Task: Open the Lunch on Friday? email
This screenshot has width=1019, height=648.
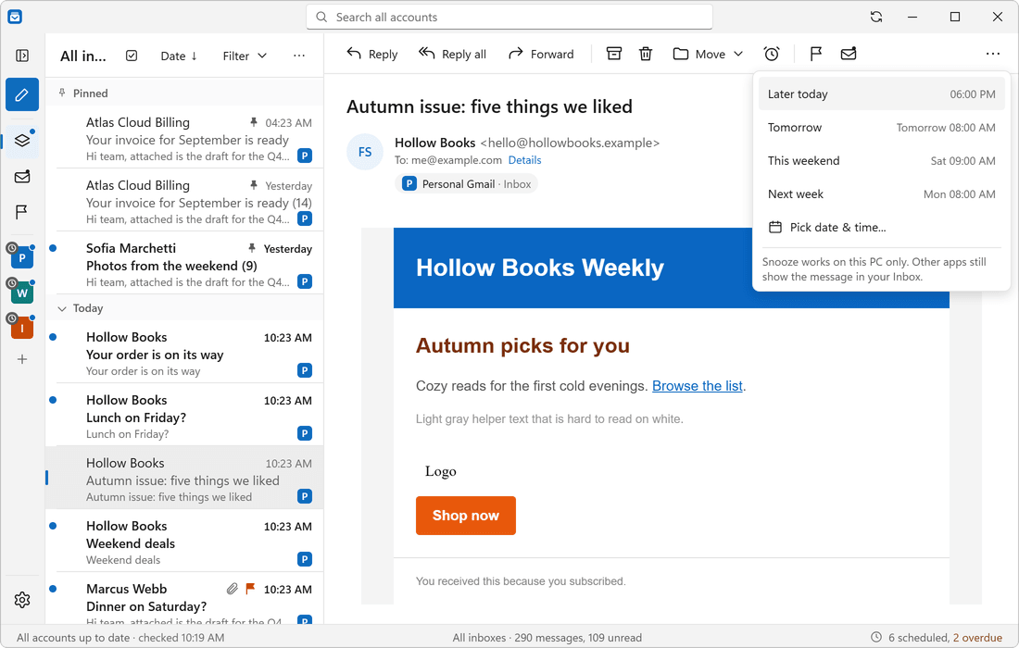Action: [184, 417]
